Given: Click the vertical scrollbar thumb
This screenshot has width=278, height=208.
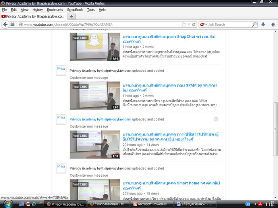Looking at the screenshot, I should tap(275, 129).
